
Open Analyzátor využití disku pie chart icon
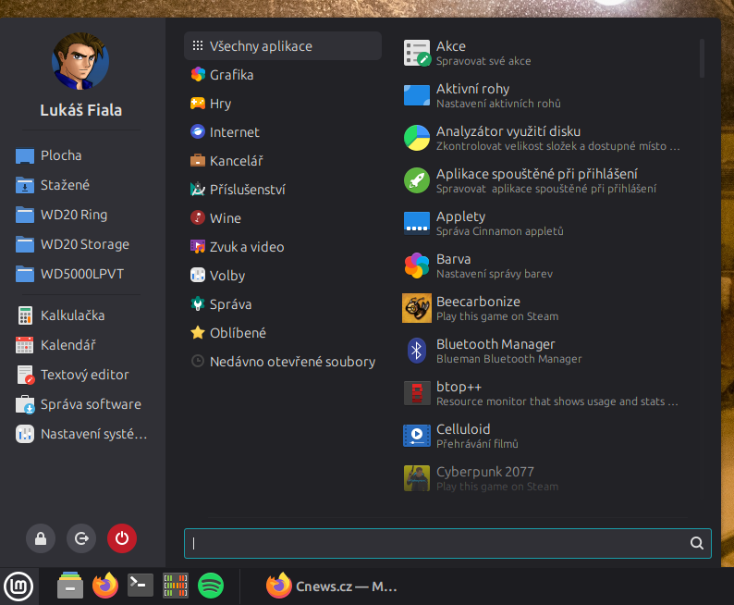(417, 138)
